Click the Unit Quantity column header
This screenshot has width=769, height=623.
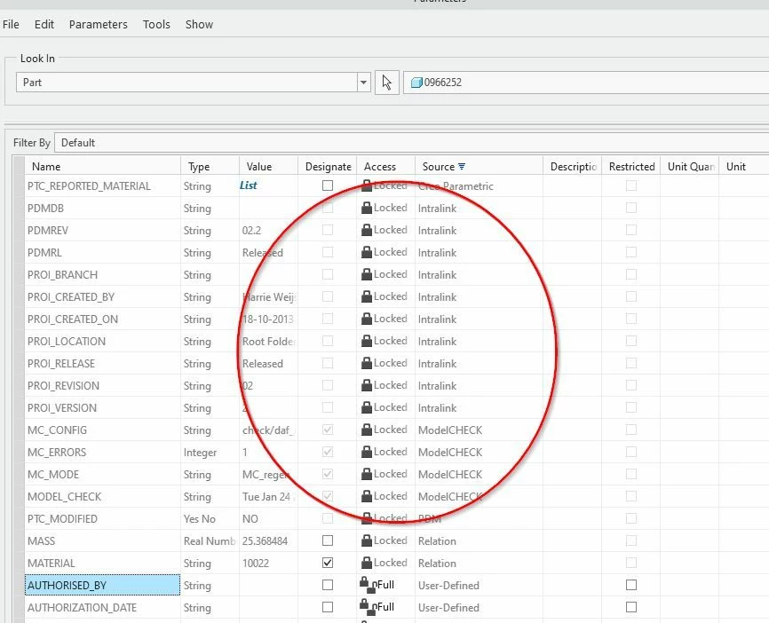pos(690,167)
